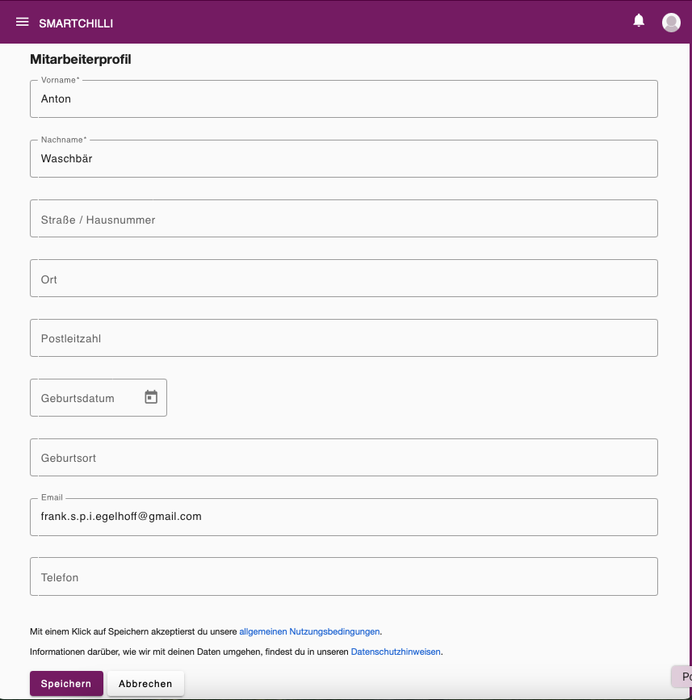Screen dimensions: 692x700
Task: Select the Geburtsort input field
Action: coord(344,458)
